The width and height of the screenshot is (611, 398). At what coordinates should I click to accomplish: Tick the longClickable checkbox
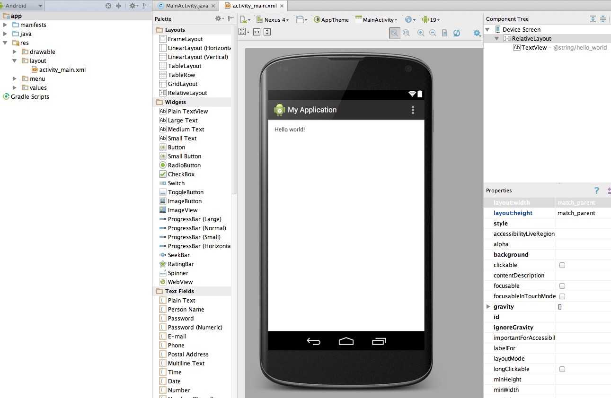562,369
